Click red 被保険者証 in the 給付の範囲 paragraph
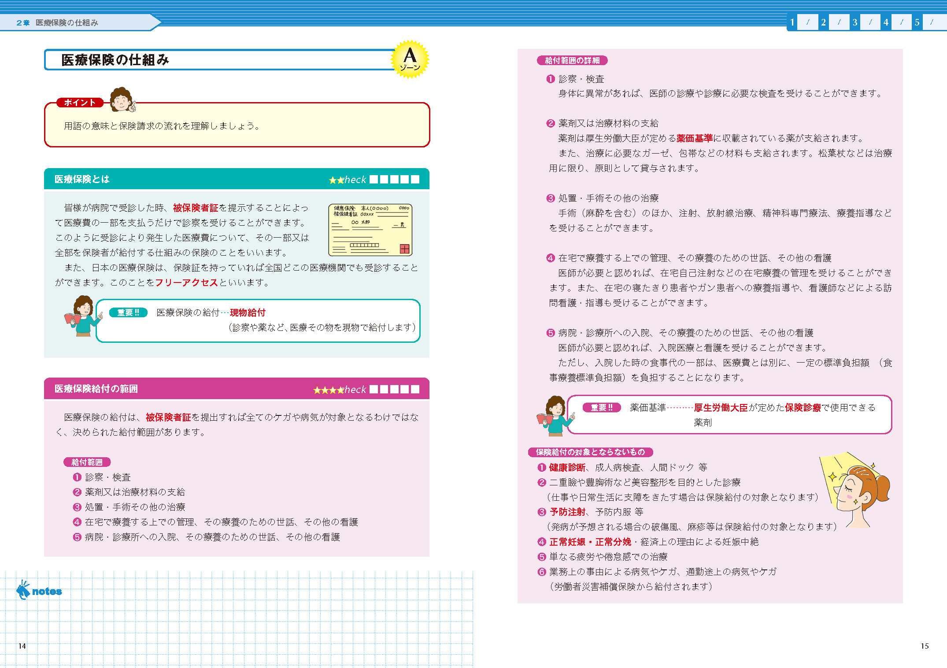 pos(168,417)
